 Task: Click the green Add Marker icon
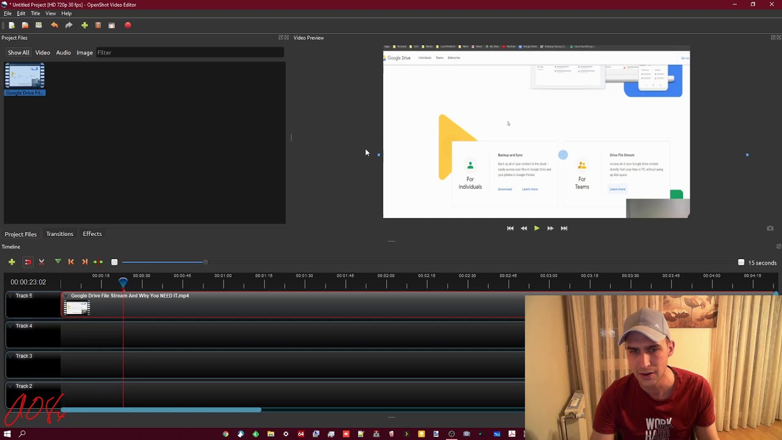[57, 262]
